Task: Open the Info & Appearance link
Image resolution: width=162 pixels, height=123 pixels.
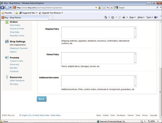Action: click(18, 45)
